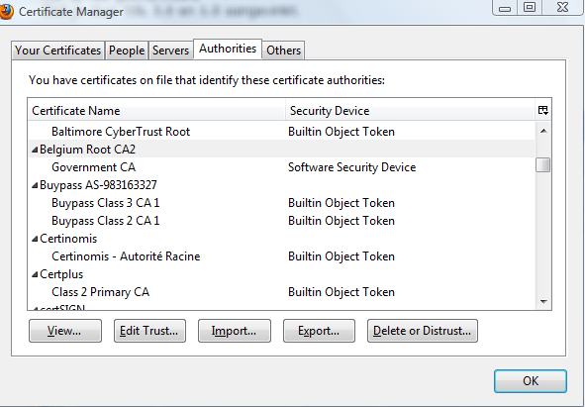This screenshot has height=407, width=585.
Task: Select Certinomis - Autorité Racine certificate
Action: click(281, 256)
